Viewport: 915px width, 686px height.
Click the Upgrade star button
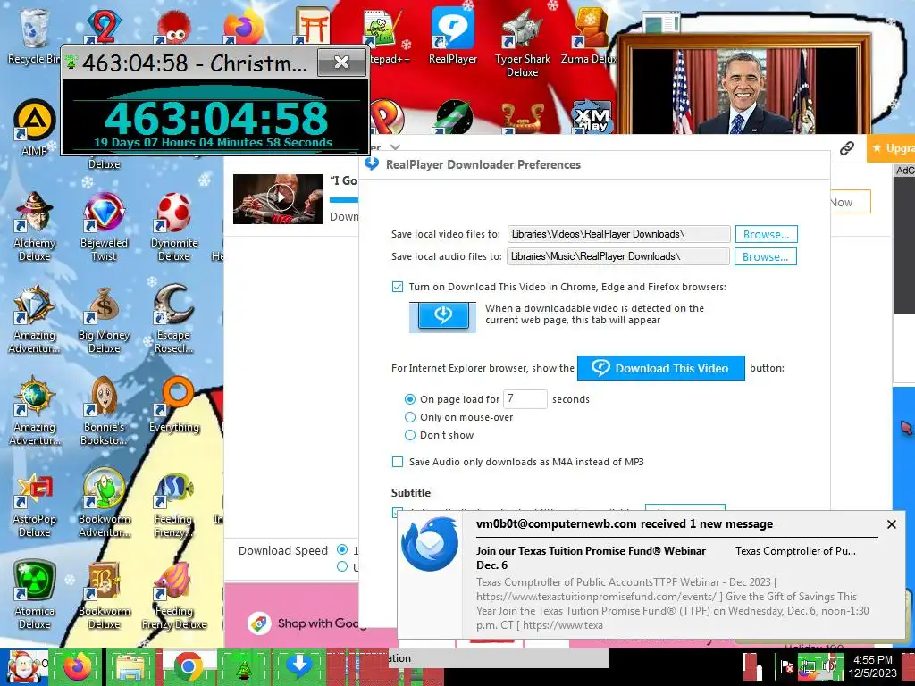point(891,148)
